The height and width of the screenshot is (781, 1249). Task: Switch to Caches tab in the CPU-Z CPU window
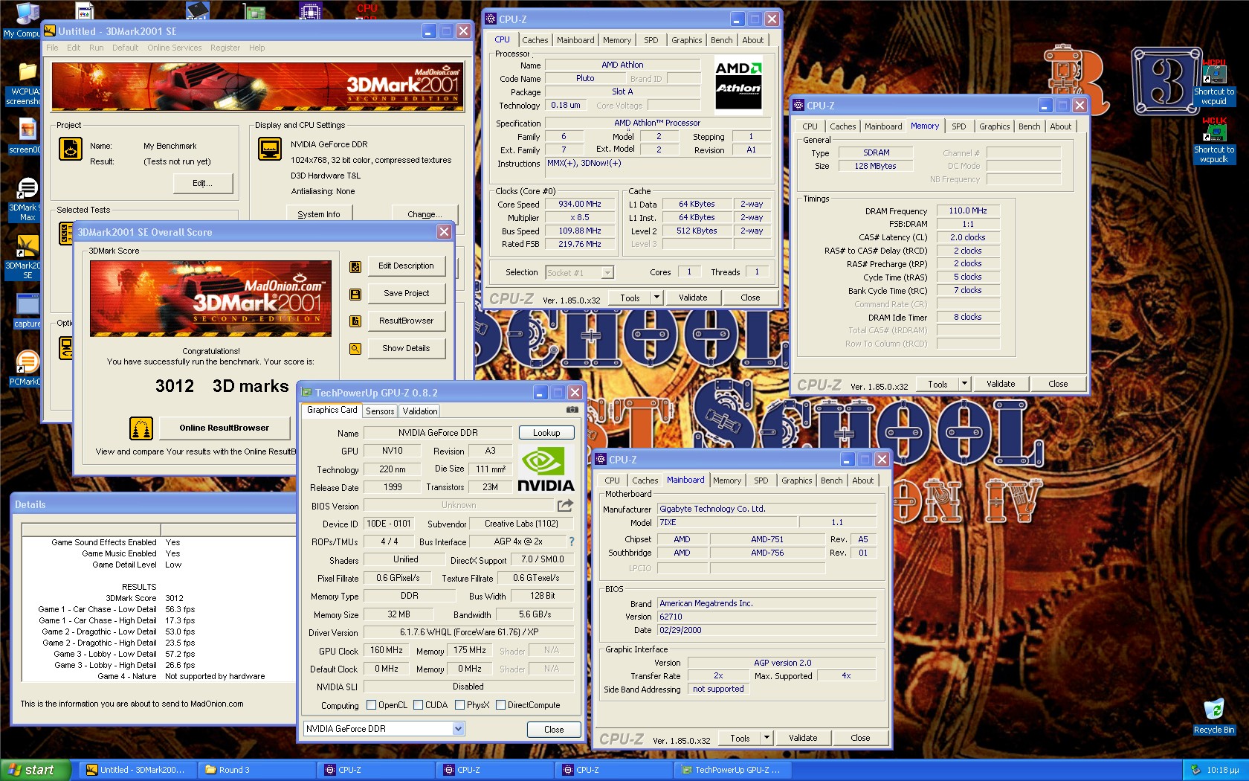535,40
